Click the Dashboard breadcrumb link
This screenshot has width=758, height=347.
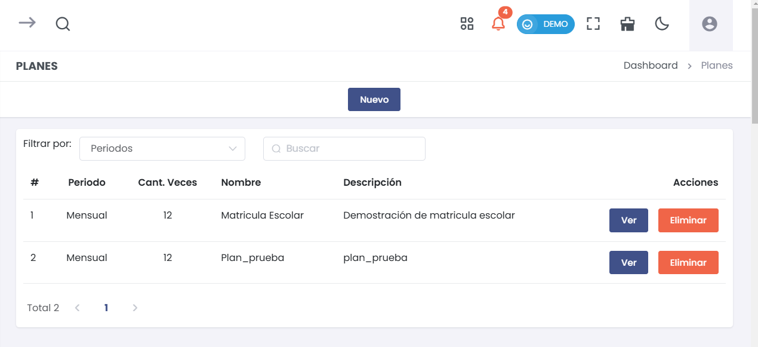click(650, 66)
